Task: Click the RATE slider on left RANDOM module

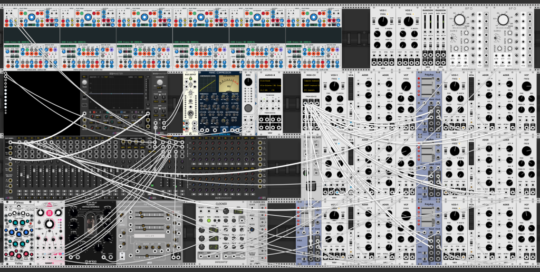Action: 425,22
